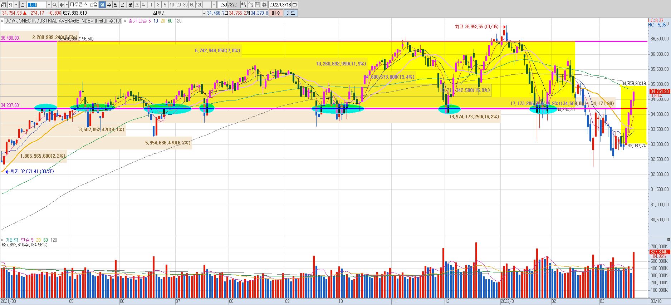671x305 pixels.
Task: Click the 20-day moving average label in price legend
Action: click(163, 21)
